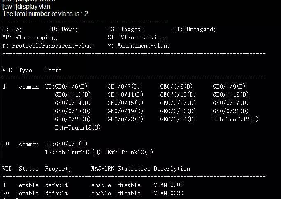Viewport: 281px width, 199px height.
Task: Click the tagged Eth-Trunk12(U) in VLAN 20
Action: point(78,152)
